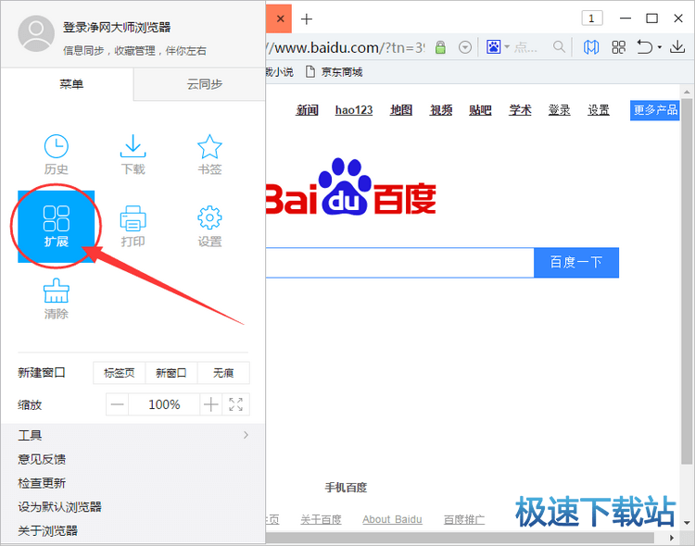Select 关于浏览器 menu entry
This screenshot has width=695, height=546.
click(x=48, y=531)
